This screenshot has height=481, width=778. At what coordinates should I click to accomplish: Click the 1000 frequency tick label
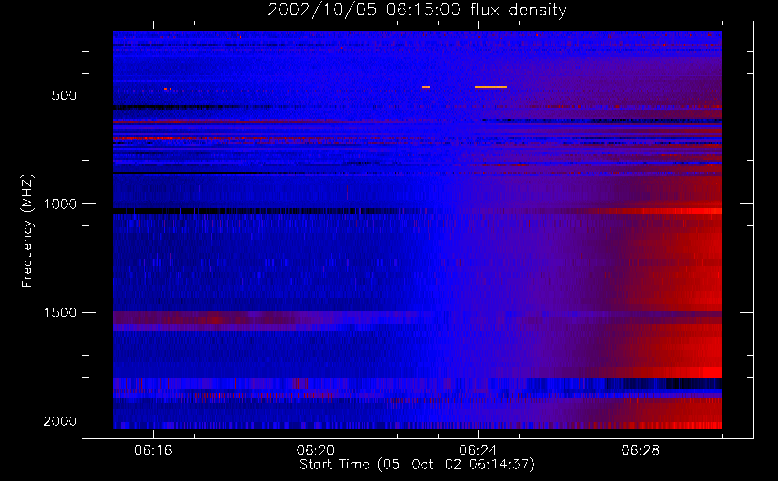[60, 204]
